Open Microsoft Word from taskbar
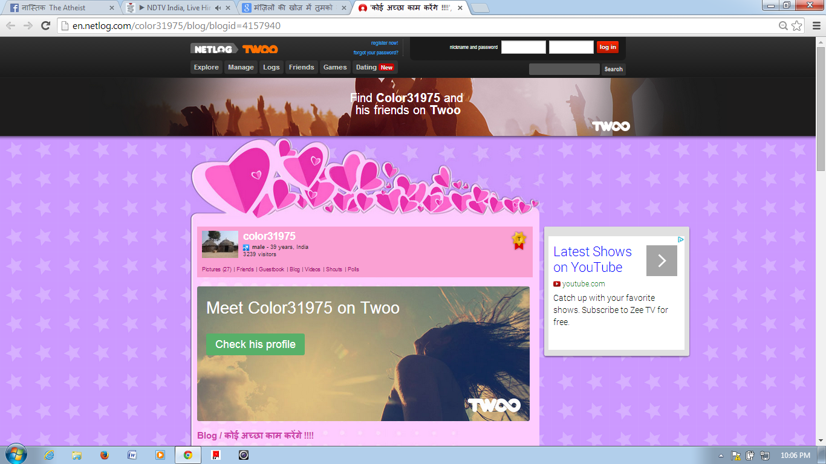826x464 pixels. pyautogui.click(x=132, y=455)
